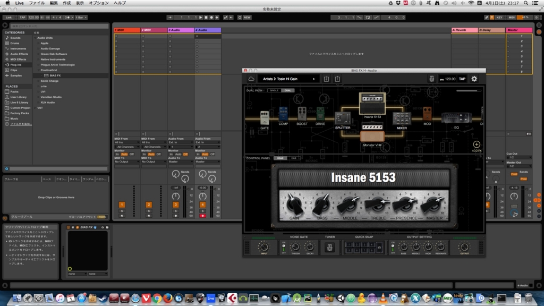This screenshot has width=544, height=306.
Task: Click the TAP button in Live toolbar
Action: pos(22,18)
